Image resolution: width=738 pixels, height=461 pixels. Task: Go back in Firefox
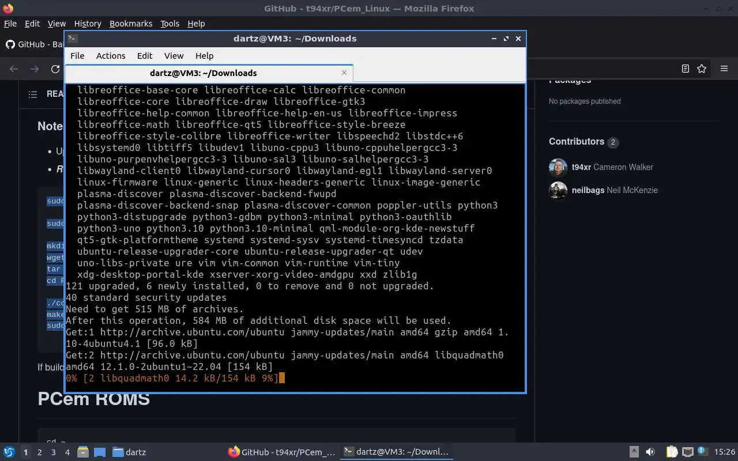(14, 69)
